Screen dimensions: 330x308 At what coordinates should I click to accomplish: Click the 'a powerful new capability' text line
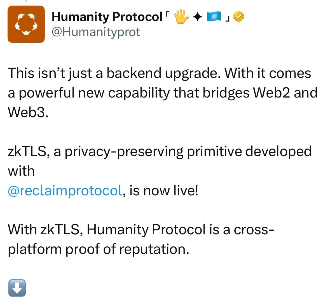tap(162, 93)
